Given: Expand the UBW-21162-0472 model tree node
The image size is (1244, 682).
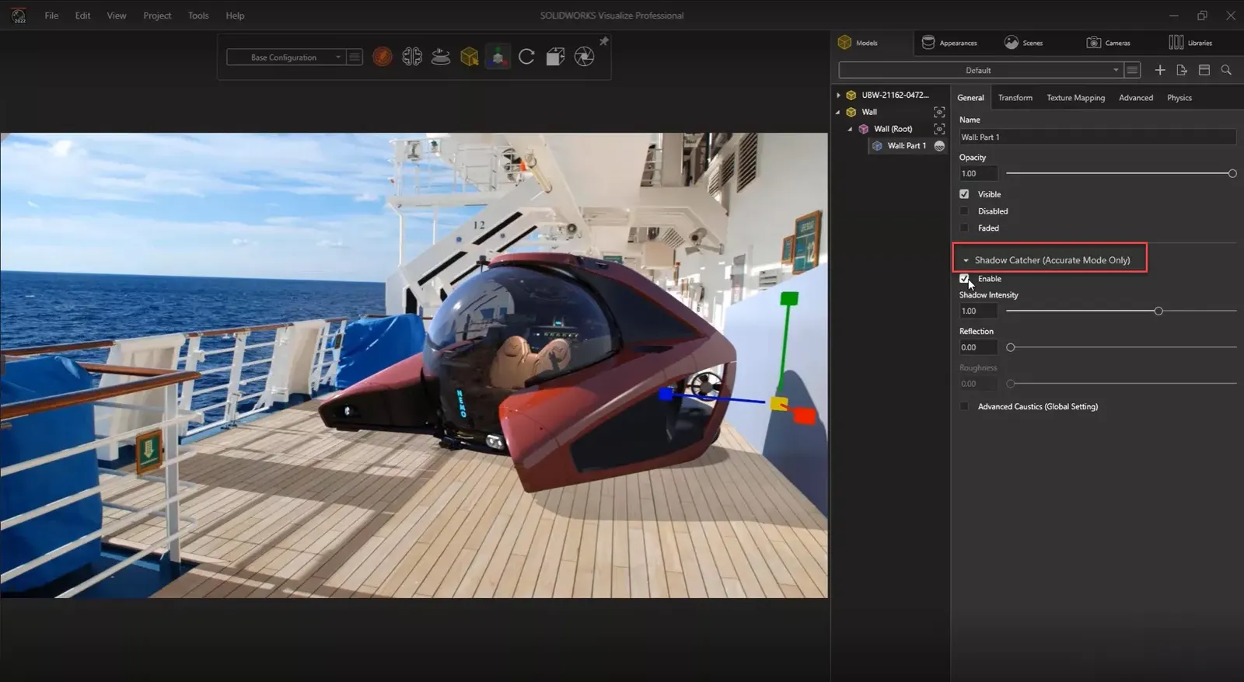Looking at the screenshot, I should [838, 95].
